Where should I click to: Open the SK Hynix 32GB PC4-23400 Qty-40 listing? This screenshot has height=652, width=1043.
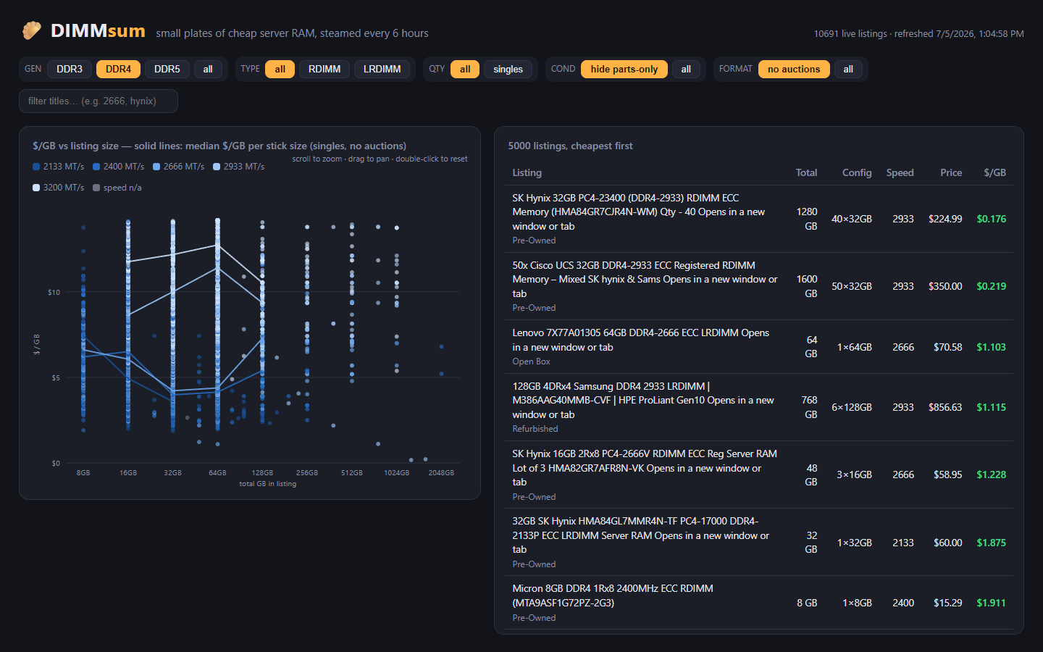638,212
